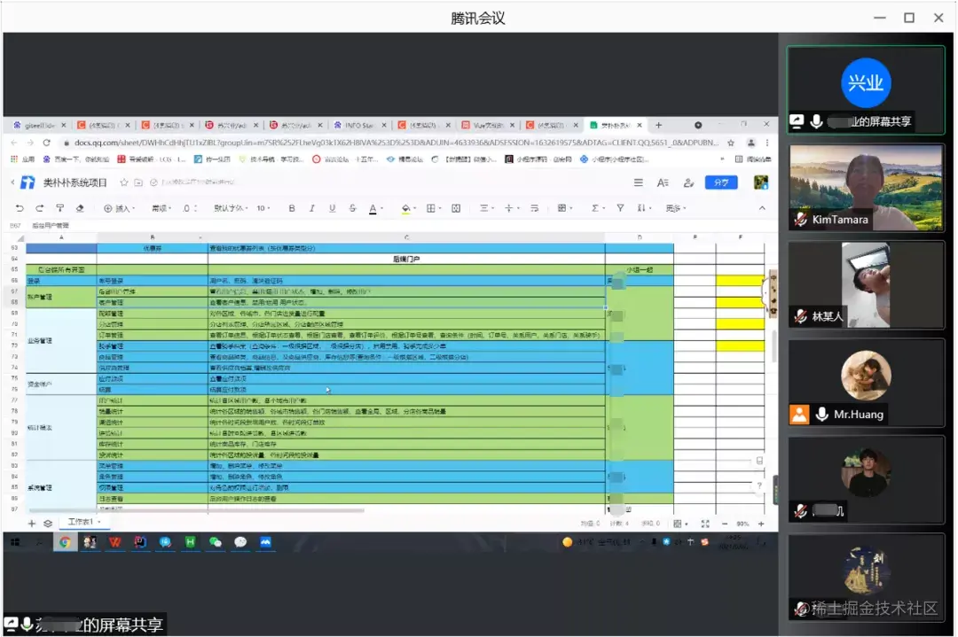Star the 美朴朴系统项目 document

pos(124,183)
